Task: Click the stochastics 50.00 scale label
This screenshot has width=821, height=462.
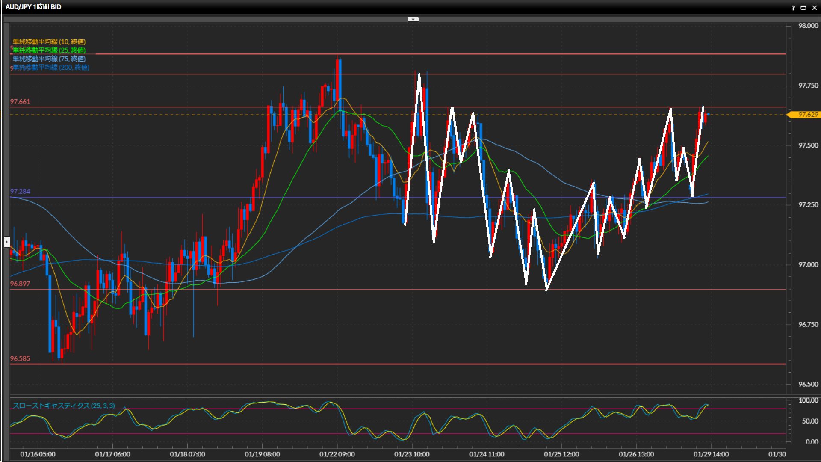Action: tap(810, 421)
